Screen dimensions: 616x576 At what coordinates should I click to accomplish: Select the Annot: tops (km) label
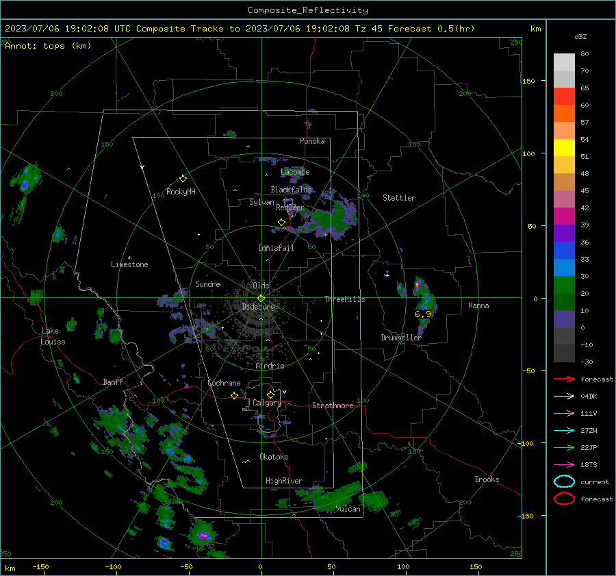tap(48, 46)
